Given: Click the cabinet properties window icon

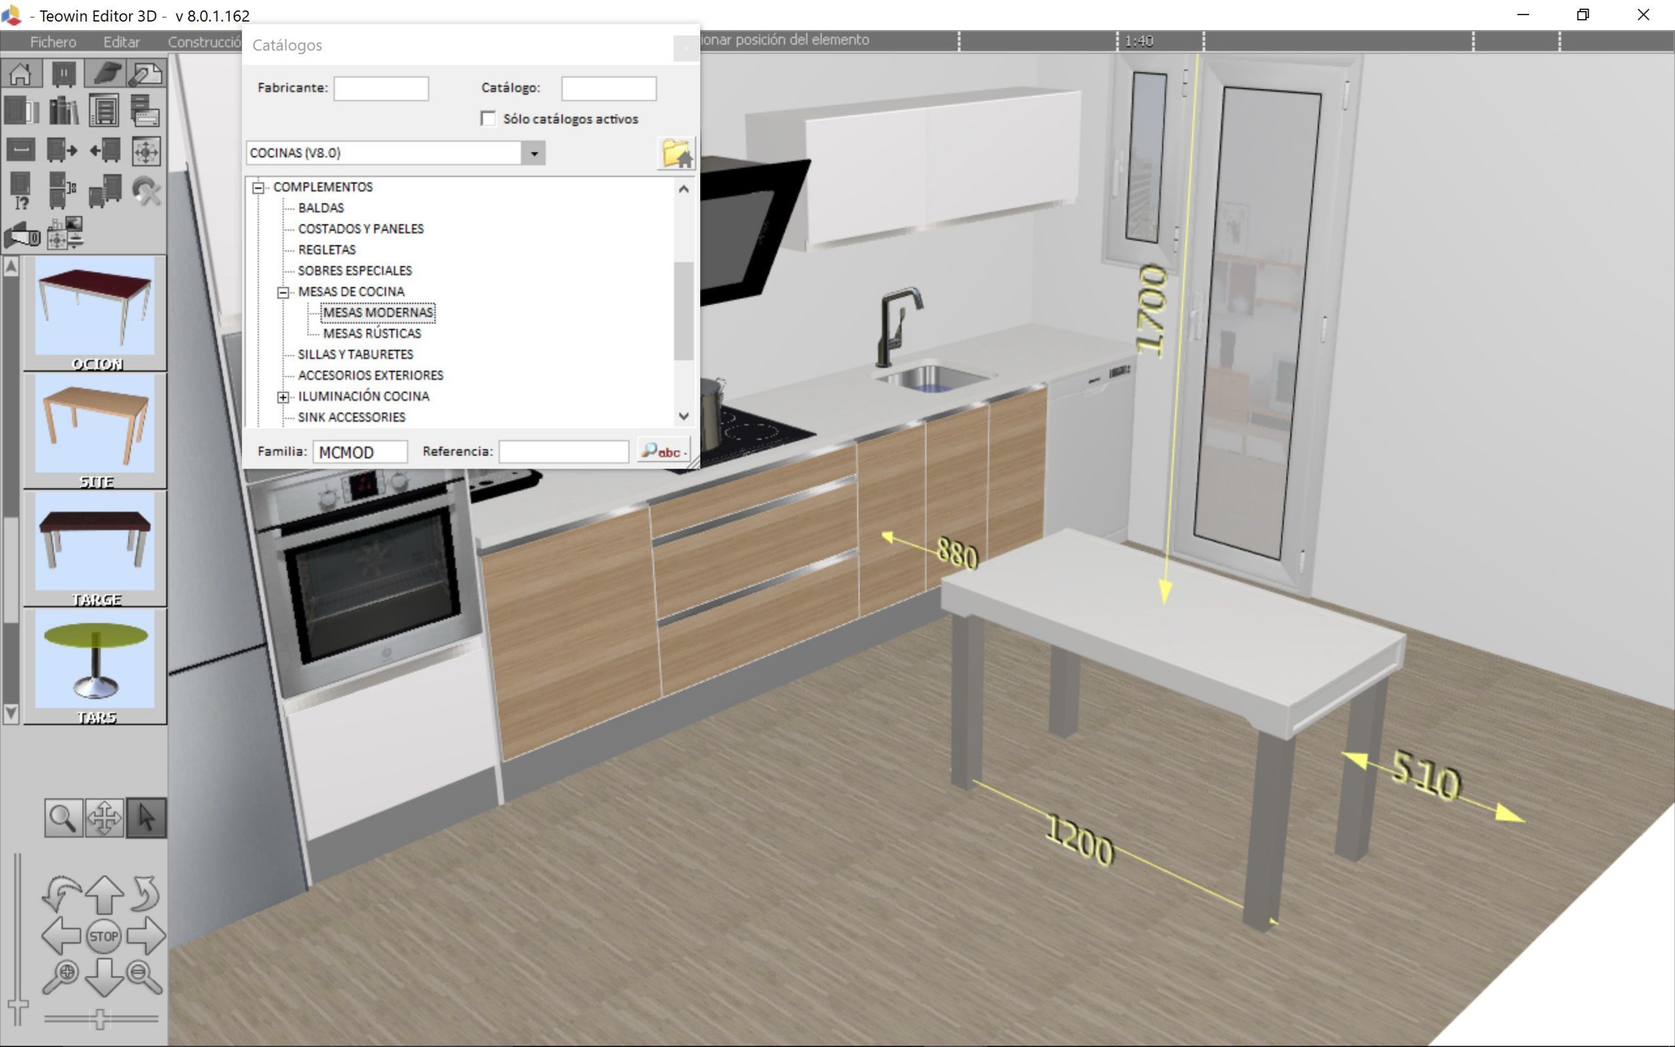Looking at the screenshot, I should pos(105,111).
